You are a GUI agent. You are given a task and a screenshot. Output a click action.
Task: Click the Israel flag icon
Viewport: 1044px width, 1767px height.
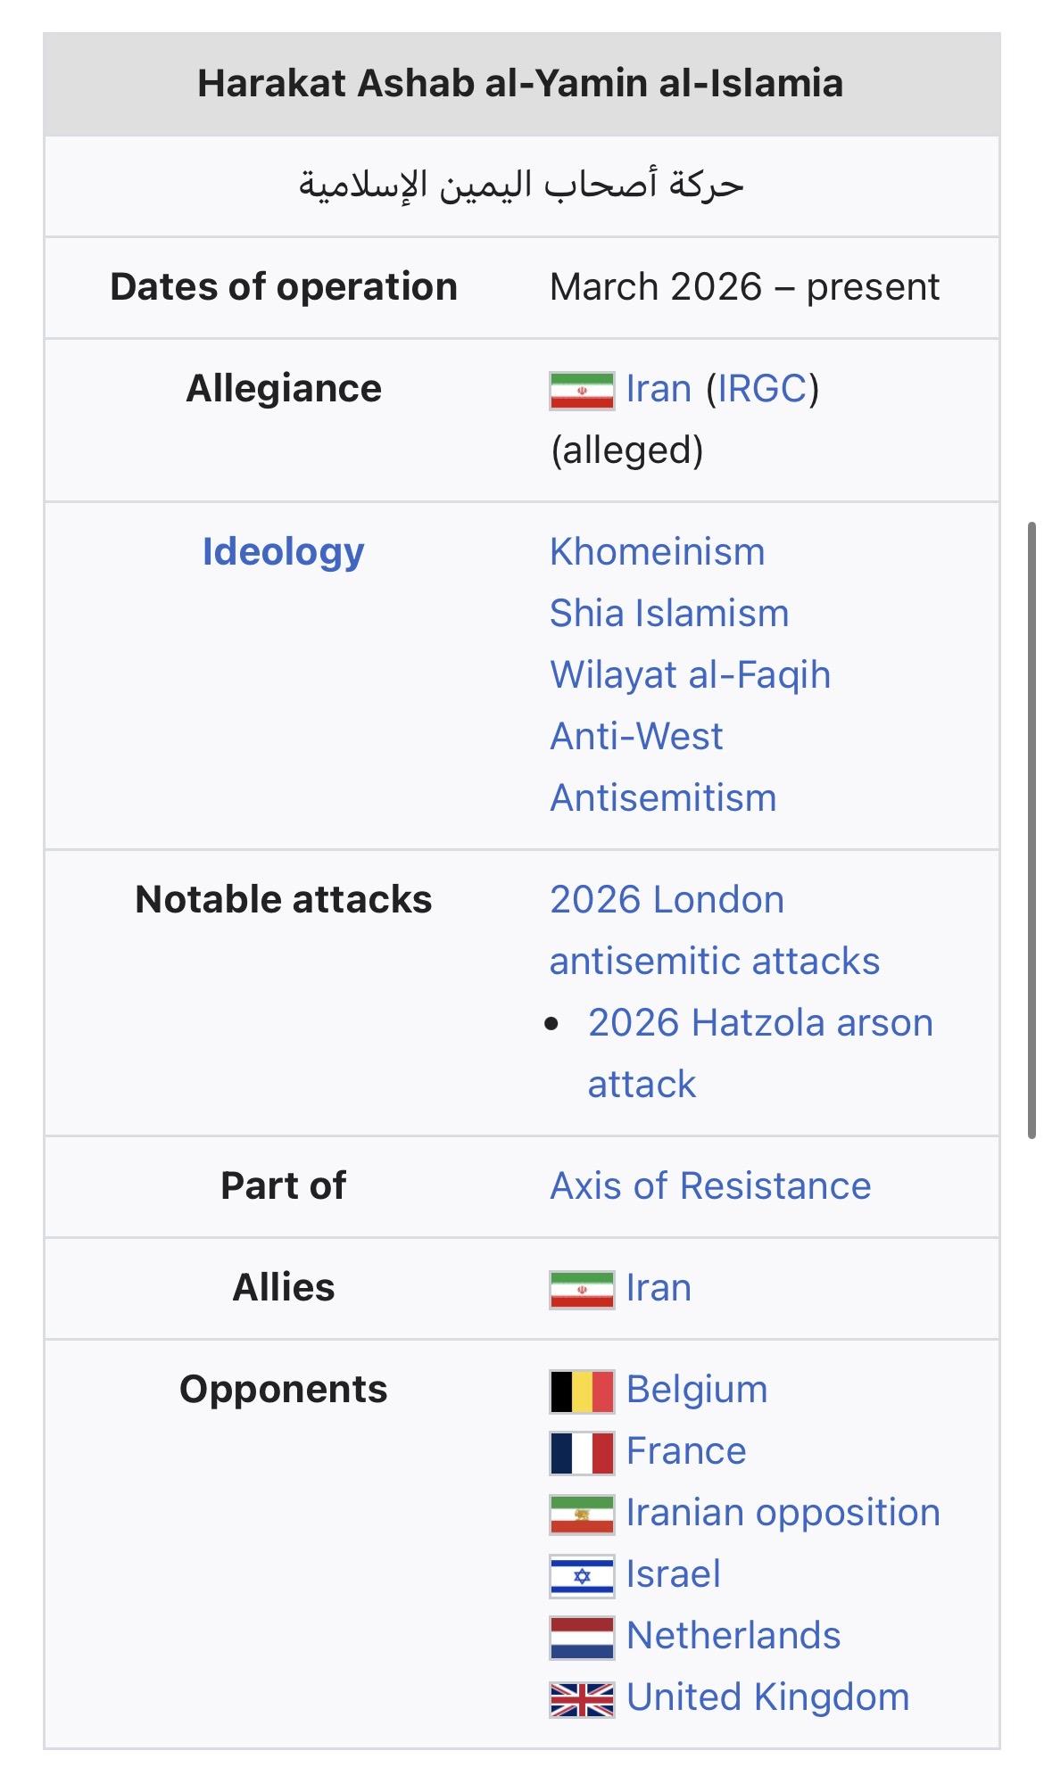pyautogui.click(x=582, y=1575)
